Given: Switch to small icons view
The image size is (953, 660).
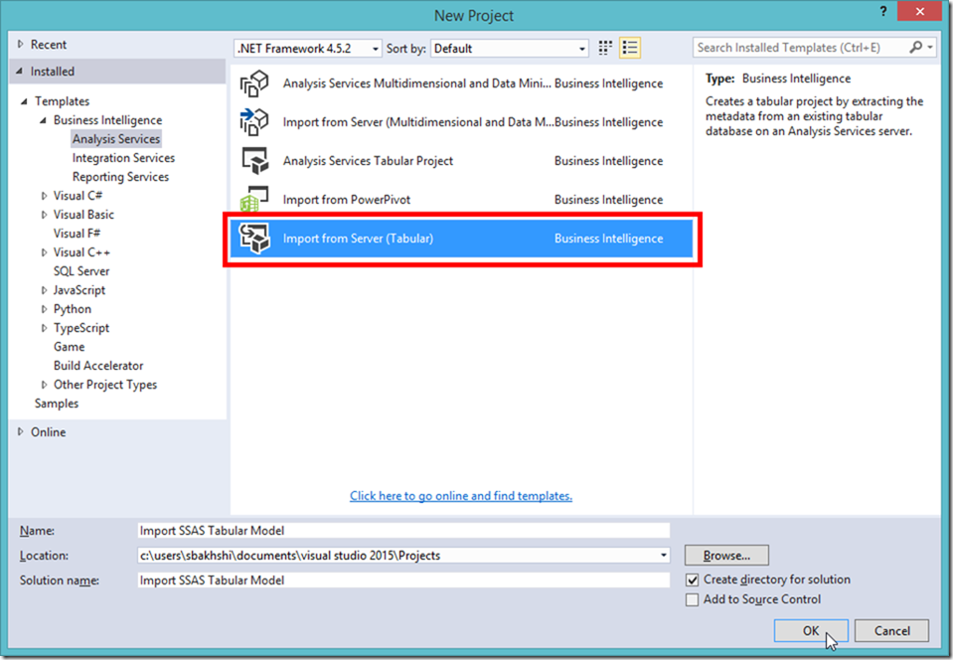Looking at the screenshot, I should click(x=605, y=48).
